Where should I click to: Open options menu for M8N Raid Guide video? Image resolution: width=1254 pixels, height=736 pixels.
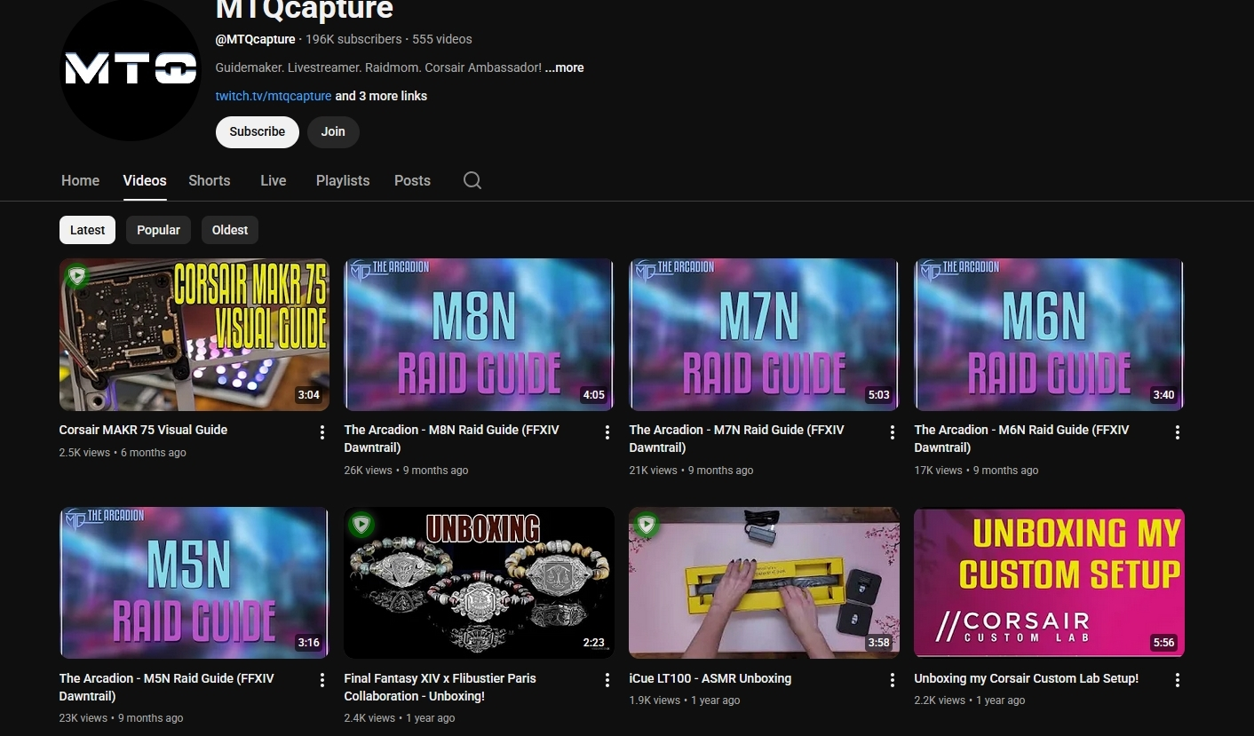click(x=607, y=432)
